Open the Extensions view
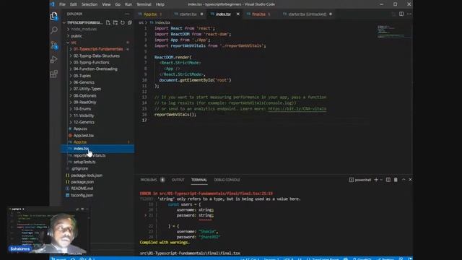Image resolution: width=462 pixels, height=260 pixels. (x=54, y=74)
